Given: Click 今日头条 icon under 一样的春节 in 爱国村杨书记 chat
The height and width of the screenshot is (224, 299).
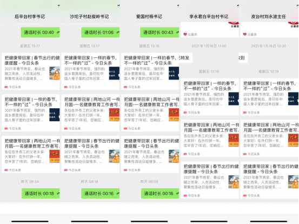Looking at the screenshot, I should pos(125,87).
